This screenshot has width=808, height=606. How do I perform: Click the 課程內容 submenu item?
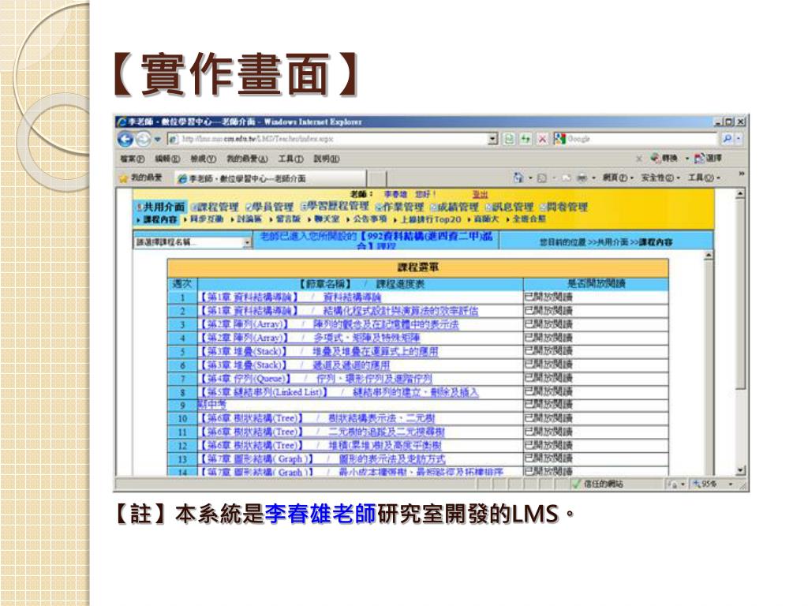pos(159,219)
